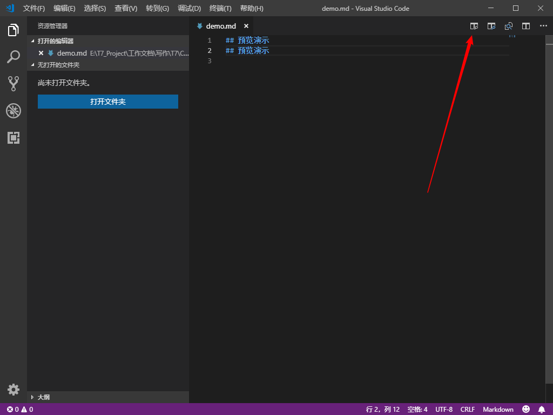
Task: Close demo.md in the open editors list
Action: pos(41,53)
